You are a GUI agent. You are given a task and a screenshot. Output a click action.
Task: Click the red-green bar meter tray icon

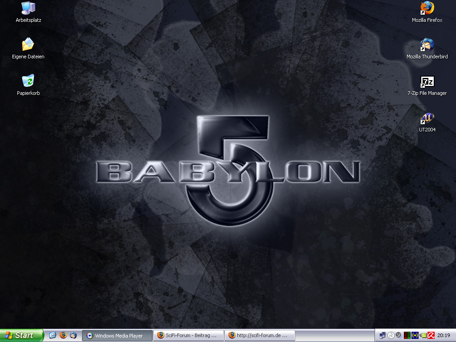click(x=407, y=335)
